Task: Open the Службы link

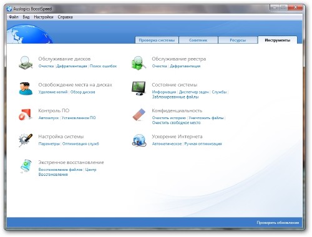Action: (219, 92)
